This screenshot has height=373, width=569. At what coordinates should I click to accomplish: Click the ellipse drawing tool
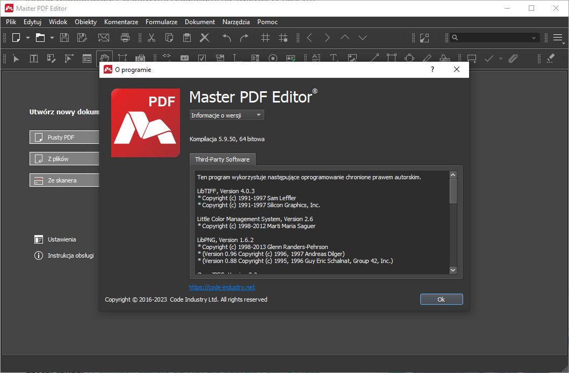pyautogui.click(x=409, y=58)
